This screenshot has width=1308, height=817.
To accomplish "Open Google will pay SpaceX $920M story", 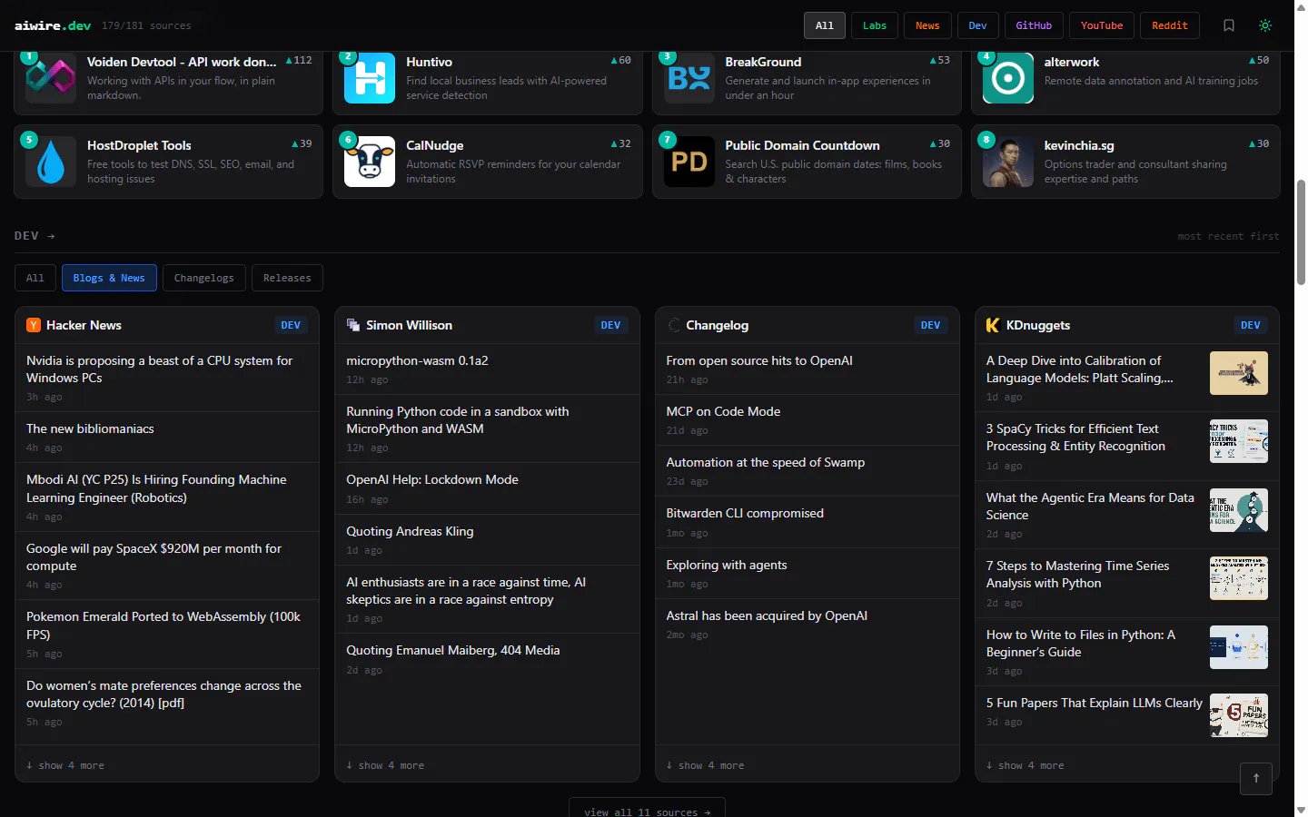I will click(x=154, y=556).
